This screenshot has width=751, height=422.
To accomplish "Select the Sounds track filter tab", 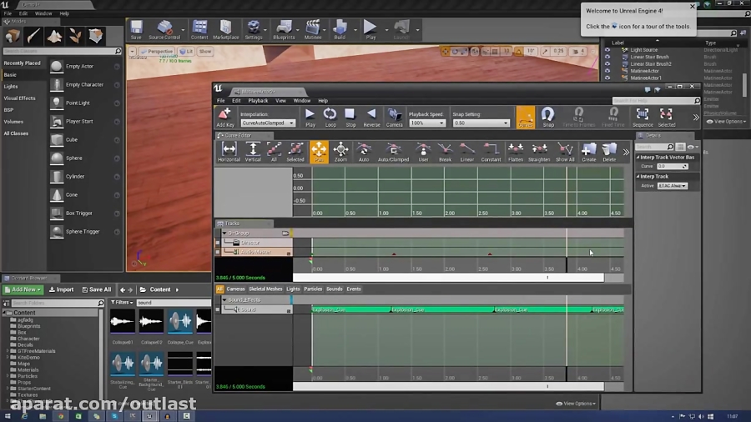I will pyautogui.click(x=335, y=289).
